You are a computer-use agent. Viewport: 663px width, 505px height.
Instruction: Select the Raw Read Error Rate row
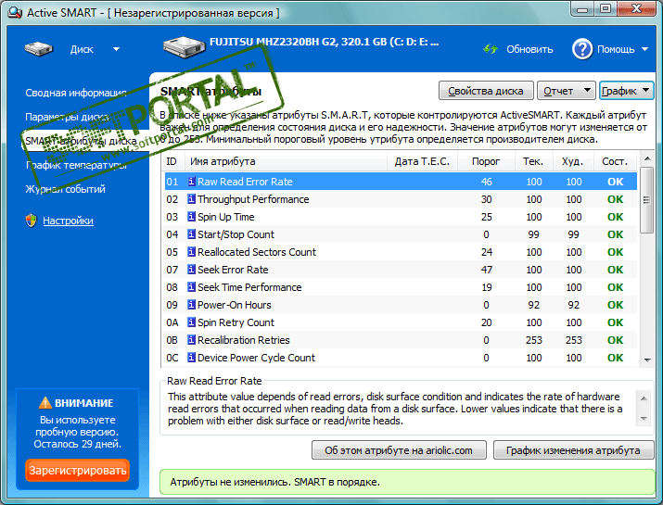coord(401,182)
